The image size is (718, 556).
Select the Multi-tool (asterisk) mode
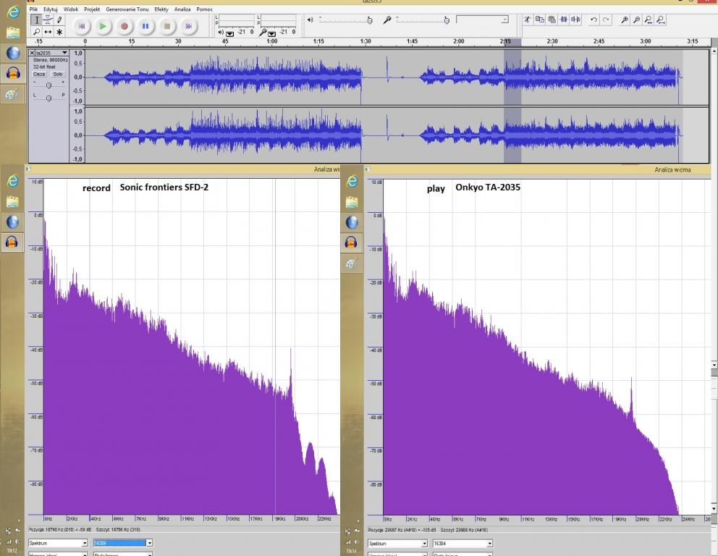[59, 32]
